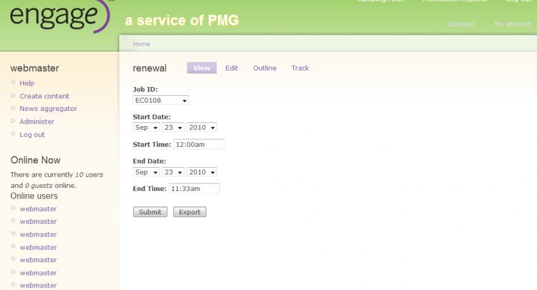Switch to the Outline tab

[x=265, y=68]
